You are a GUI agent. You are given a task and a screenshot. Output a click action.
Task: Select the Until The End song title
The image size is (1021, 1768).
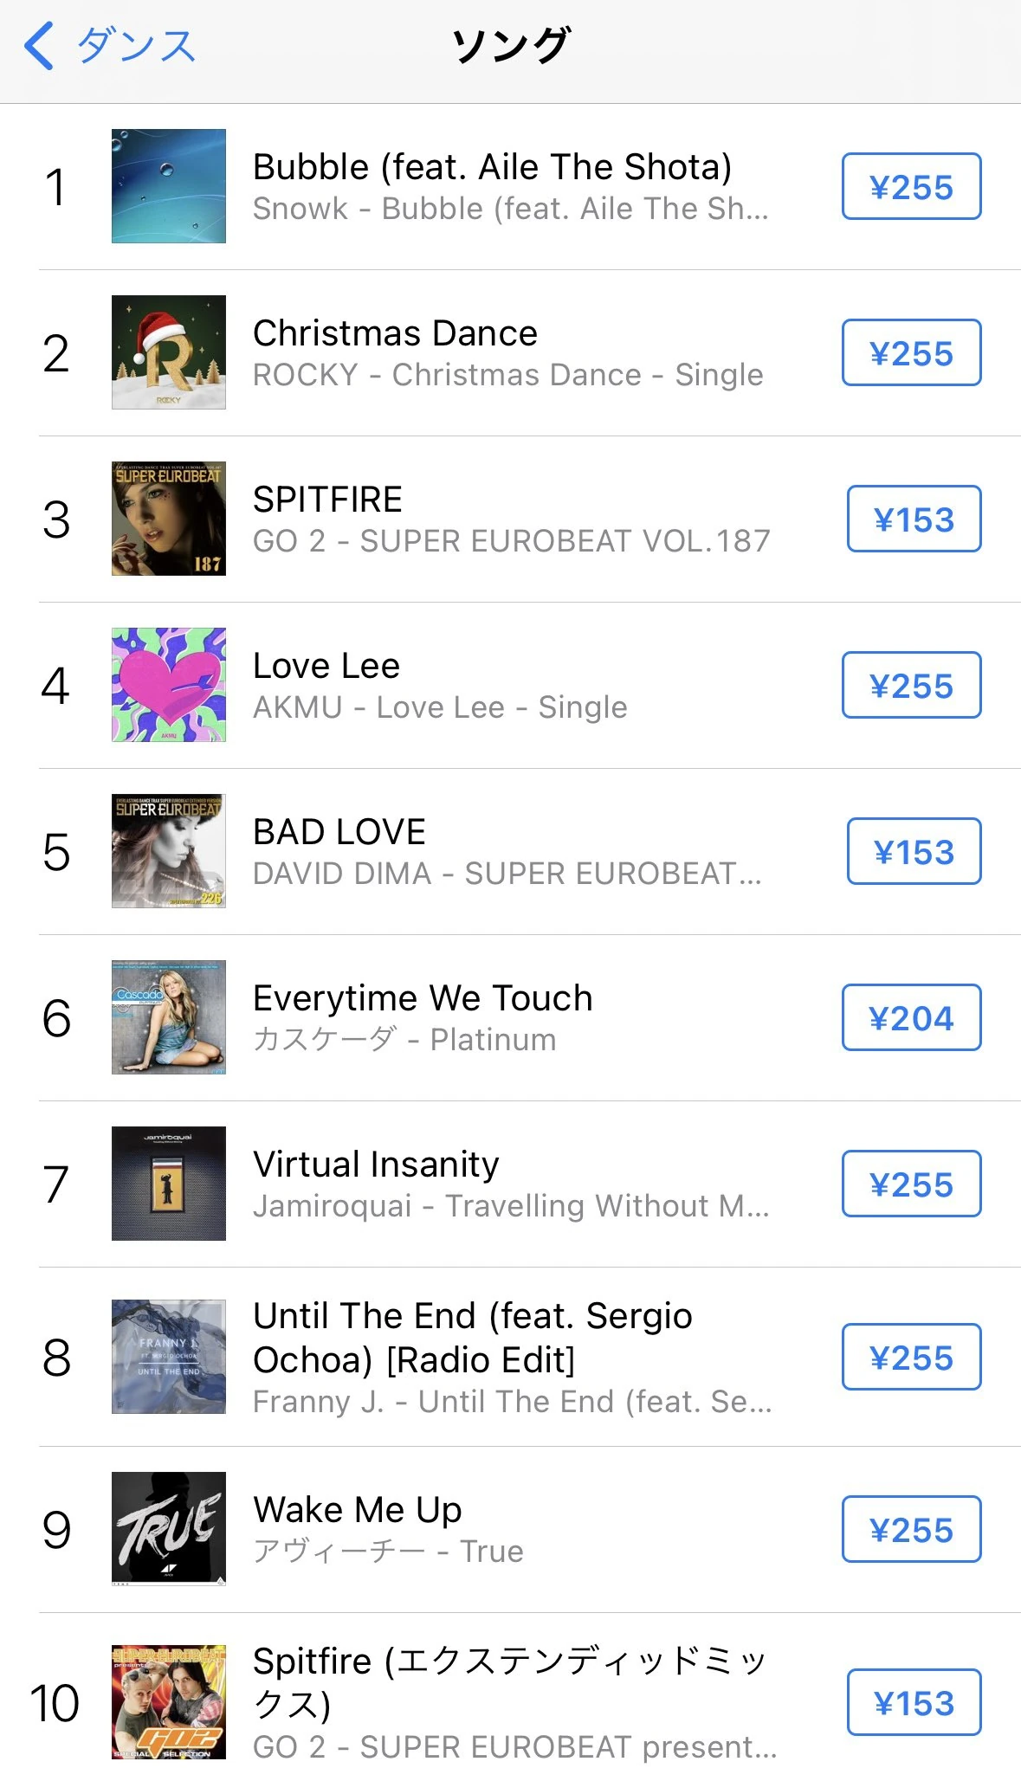[472, 1338]
